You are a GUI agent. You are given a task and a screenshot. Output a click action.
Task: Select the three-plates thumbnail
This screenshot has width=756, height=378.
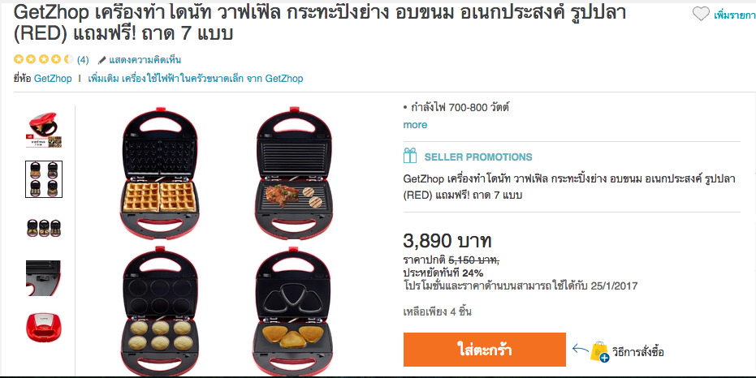click(44, 228)
